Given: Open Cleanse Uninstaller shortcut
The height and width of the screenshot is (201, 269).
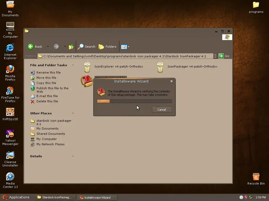Looking at the screenshot, I should coord(10,159).
